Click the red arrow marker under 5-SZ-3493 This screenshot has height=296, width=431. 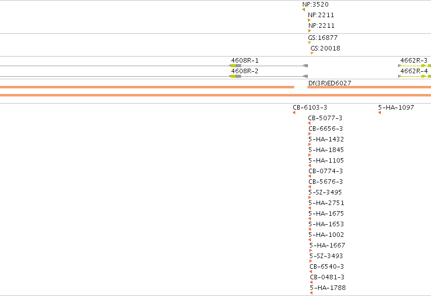click(311, 261)
